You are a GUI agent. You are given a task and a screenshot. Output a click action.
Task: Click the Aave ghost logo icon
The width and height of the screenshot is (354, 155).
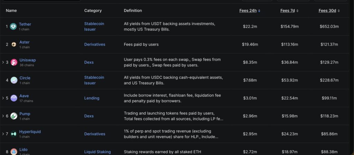pos(14,98)
